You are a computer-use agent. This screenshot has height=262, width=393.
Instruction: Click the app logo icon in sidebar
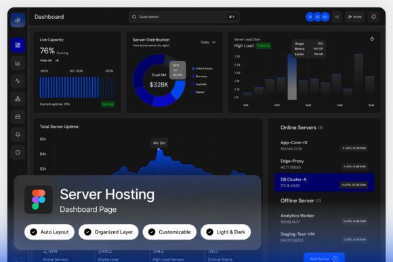(x=18, y=20)
